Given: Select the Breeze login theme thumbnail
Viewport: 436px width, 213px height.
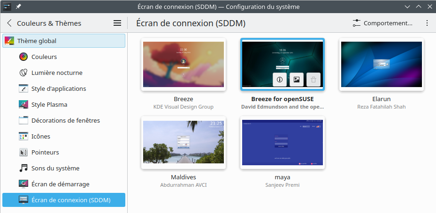Looking at the screenshot, I should click(184, 64).
